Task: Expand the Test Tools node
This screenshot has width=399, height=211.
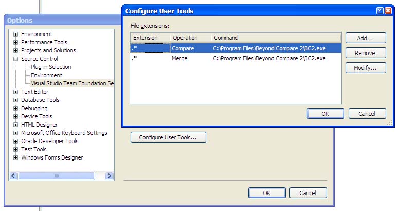Action: pos(15,149)
